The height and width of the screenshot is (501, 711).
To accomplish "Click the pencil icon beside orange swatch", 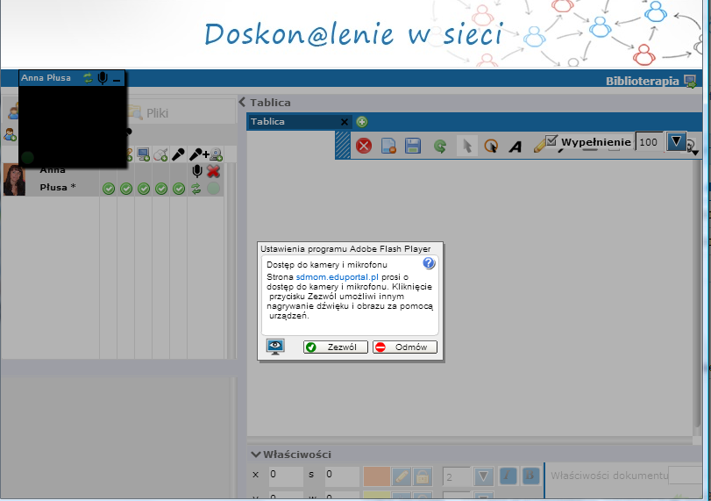I will (x=402, y=476).
